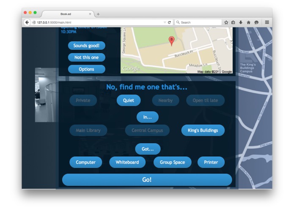Select the Central Campus location

click(x=147, y=130)
